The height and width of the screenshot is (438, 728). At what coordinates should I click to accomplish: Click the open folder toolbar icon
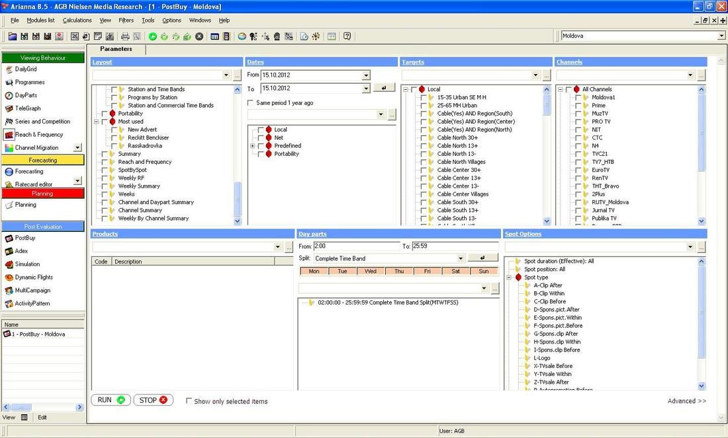click(13, 36)
